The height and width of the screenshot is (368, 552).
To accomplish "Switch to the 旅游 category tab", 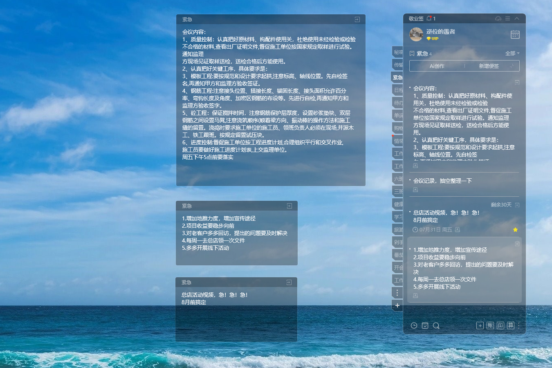I will point(398,230).
